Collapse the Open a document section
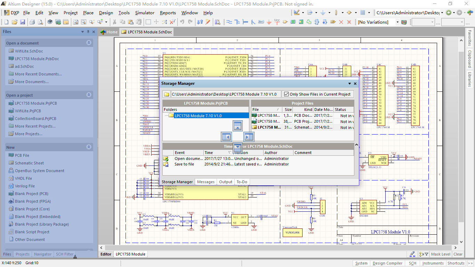This screenshot has width=475, height=267. pos(89,43)
